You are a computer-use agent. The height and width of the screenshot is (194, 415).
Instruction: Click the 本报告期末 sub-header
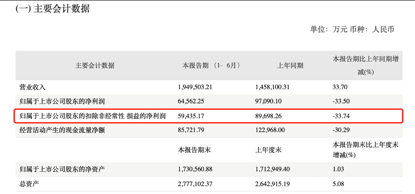195,150
